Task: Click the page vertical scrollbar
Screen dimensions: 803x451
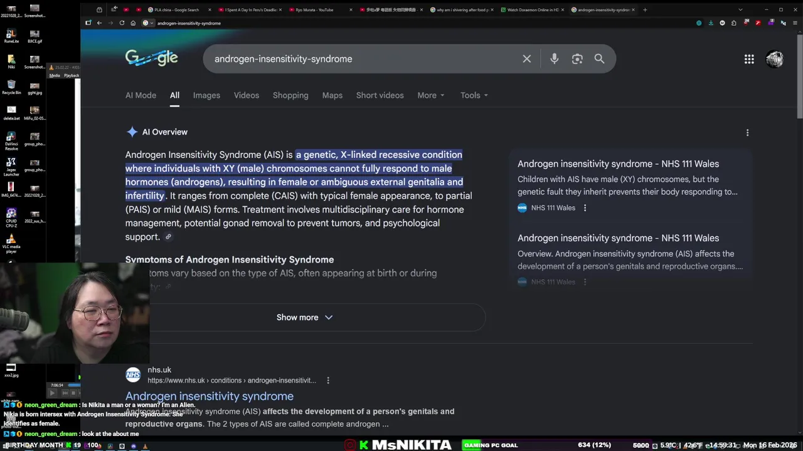Action: click(799, 75)
